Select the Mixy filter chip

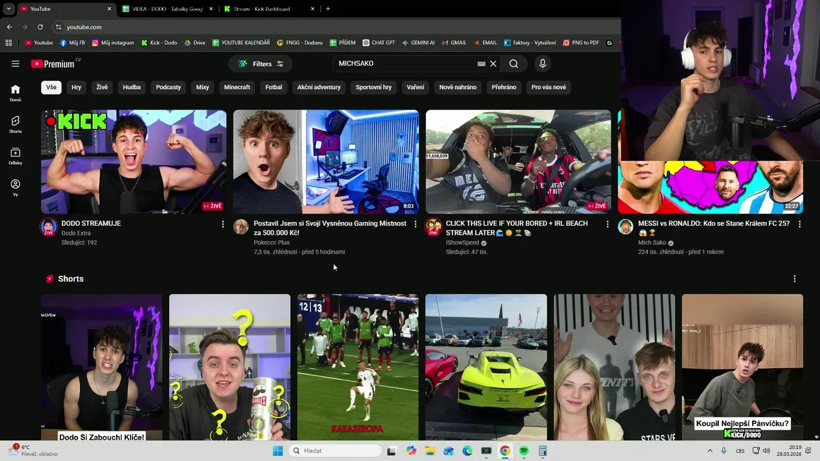(202, 87)
